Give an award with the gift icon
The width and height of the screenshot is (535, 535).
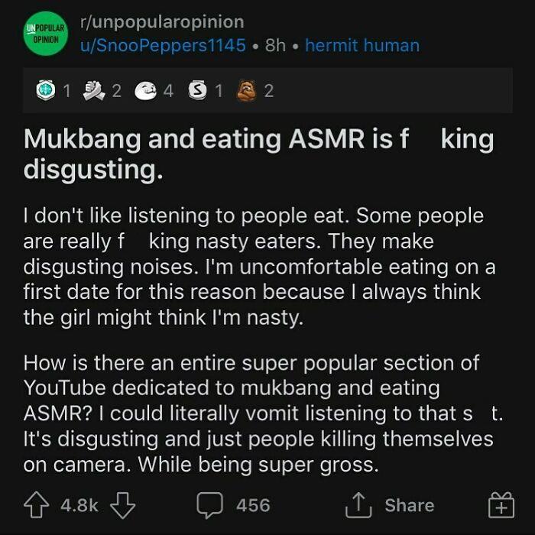pyautogui.click(x=501, y=505)
